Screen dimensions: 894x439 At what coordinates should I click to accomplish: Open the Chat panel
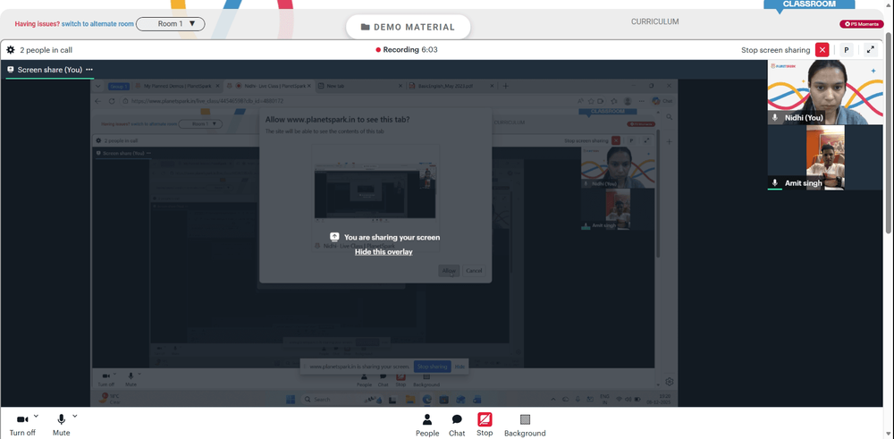coord(457,426)
